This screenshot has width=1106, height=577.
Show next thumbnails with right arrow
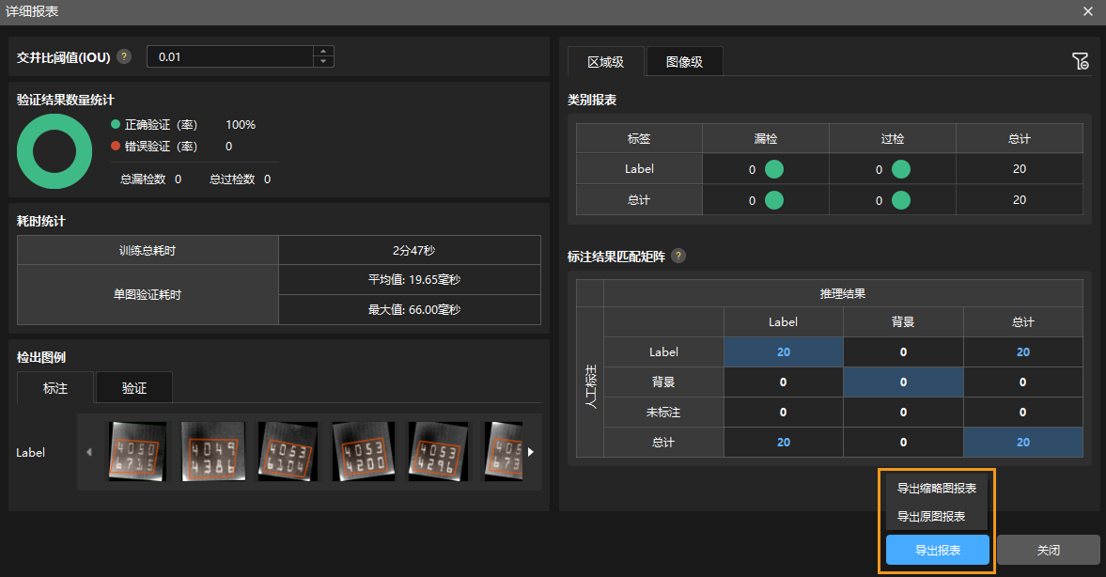click(530, 452)
